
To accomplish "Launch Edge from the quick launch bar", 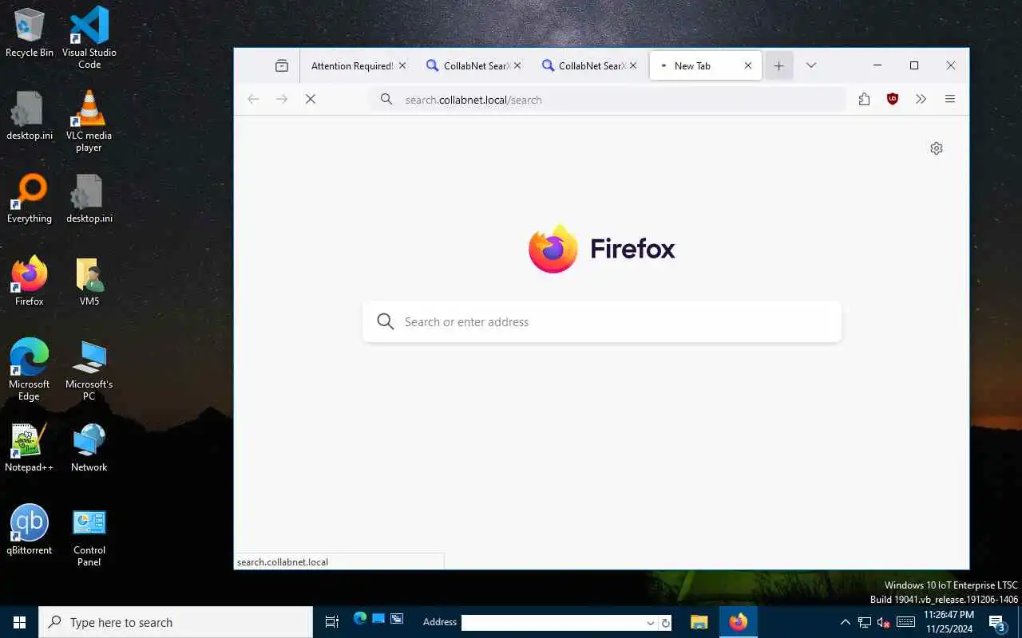I will tap(360, 619).
